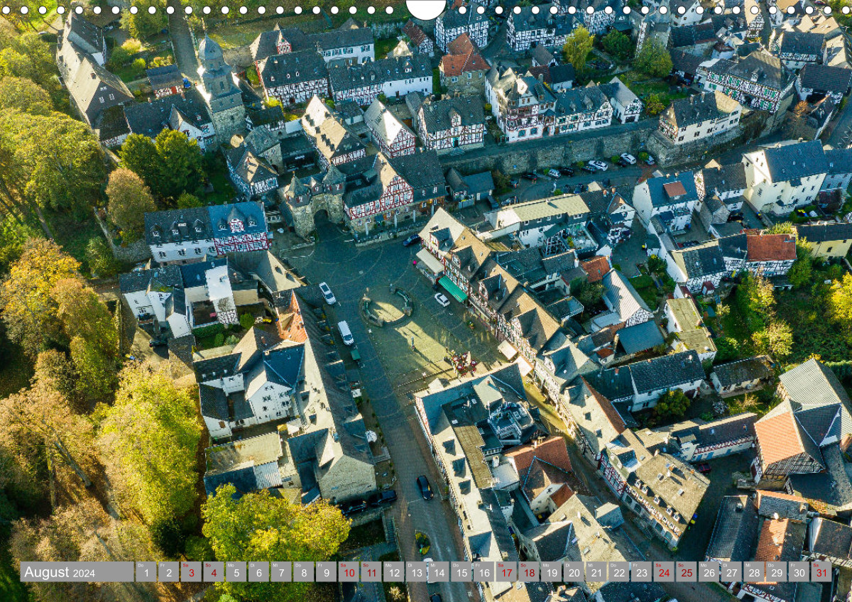Click the date cell numbered 8
Viewport: 852px width, 602px height.
[x=303, y=572]
